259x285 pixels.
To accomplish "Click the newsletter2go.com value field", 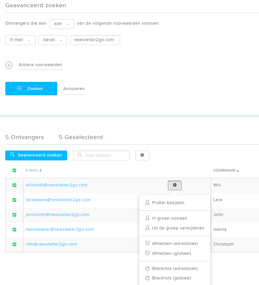I will [95, 40].
